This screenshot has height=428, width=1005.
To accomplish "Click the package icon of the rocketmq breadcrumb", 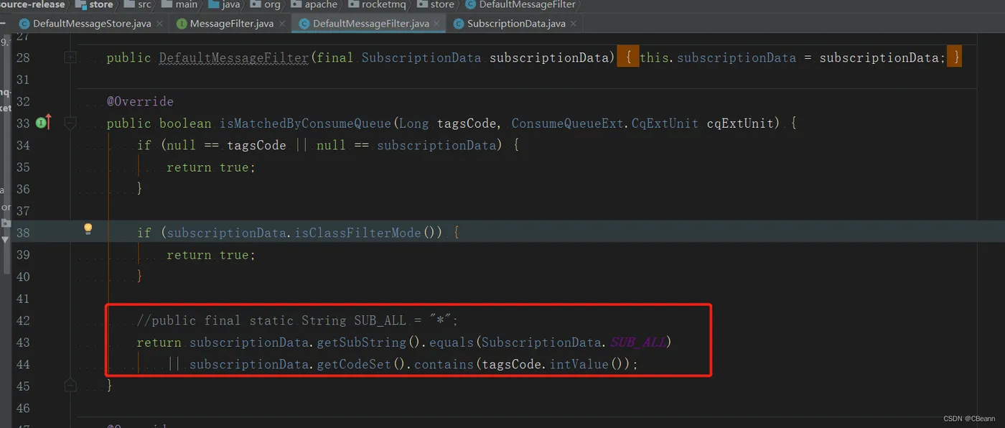I will (354, 4).
